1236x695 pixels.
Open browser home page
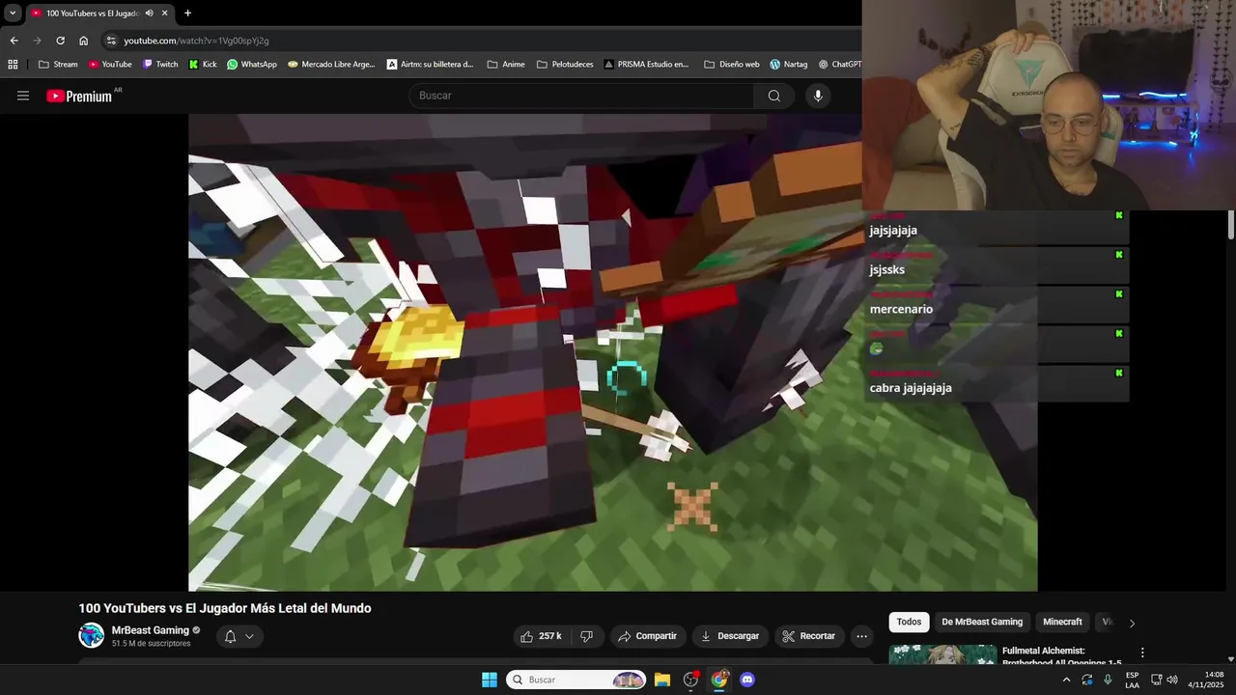coord(83,41)
